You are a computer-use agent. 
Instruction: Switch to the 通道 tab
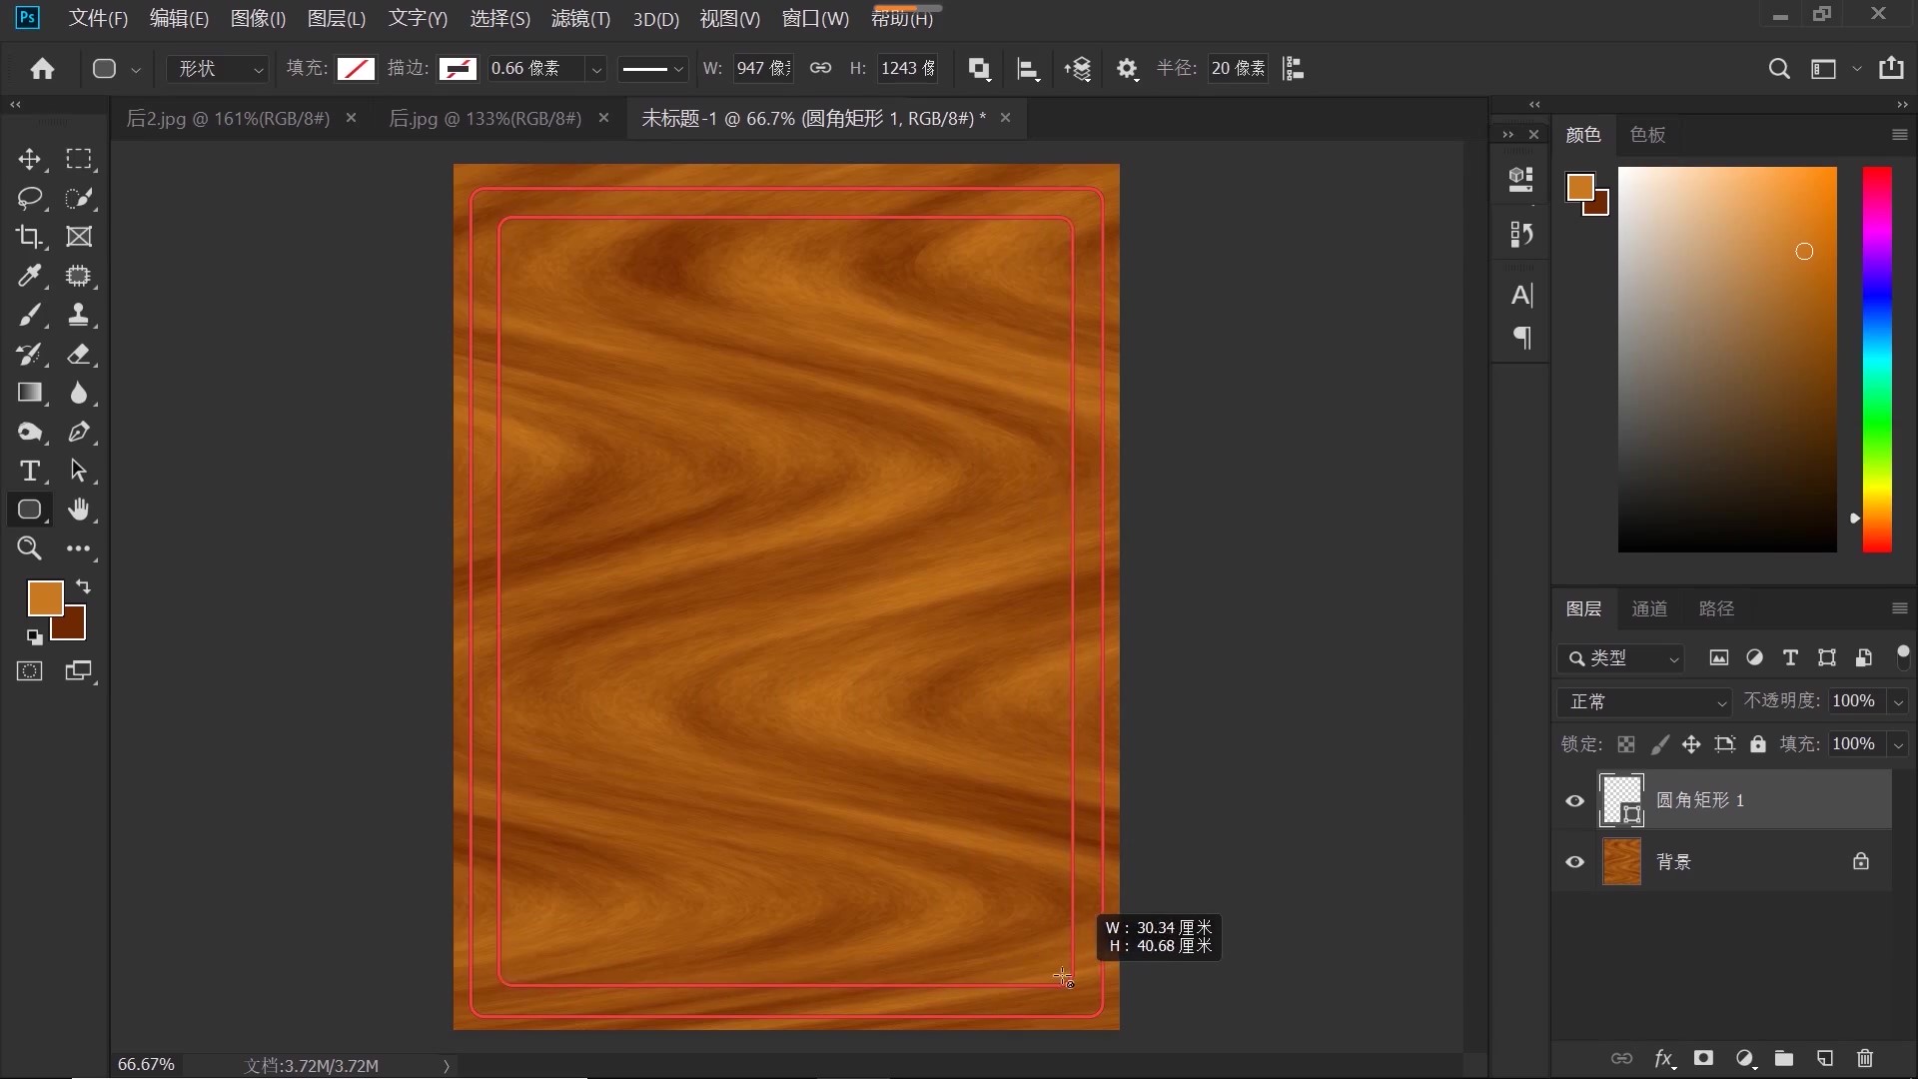point(1648,608)
